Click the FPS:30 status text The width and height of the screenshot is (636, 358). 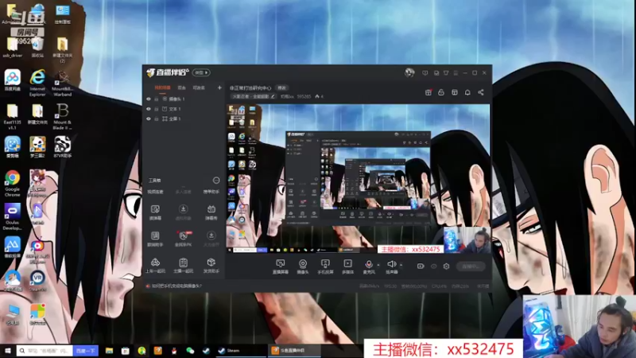(x=390, y=286)
